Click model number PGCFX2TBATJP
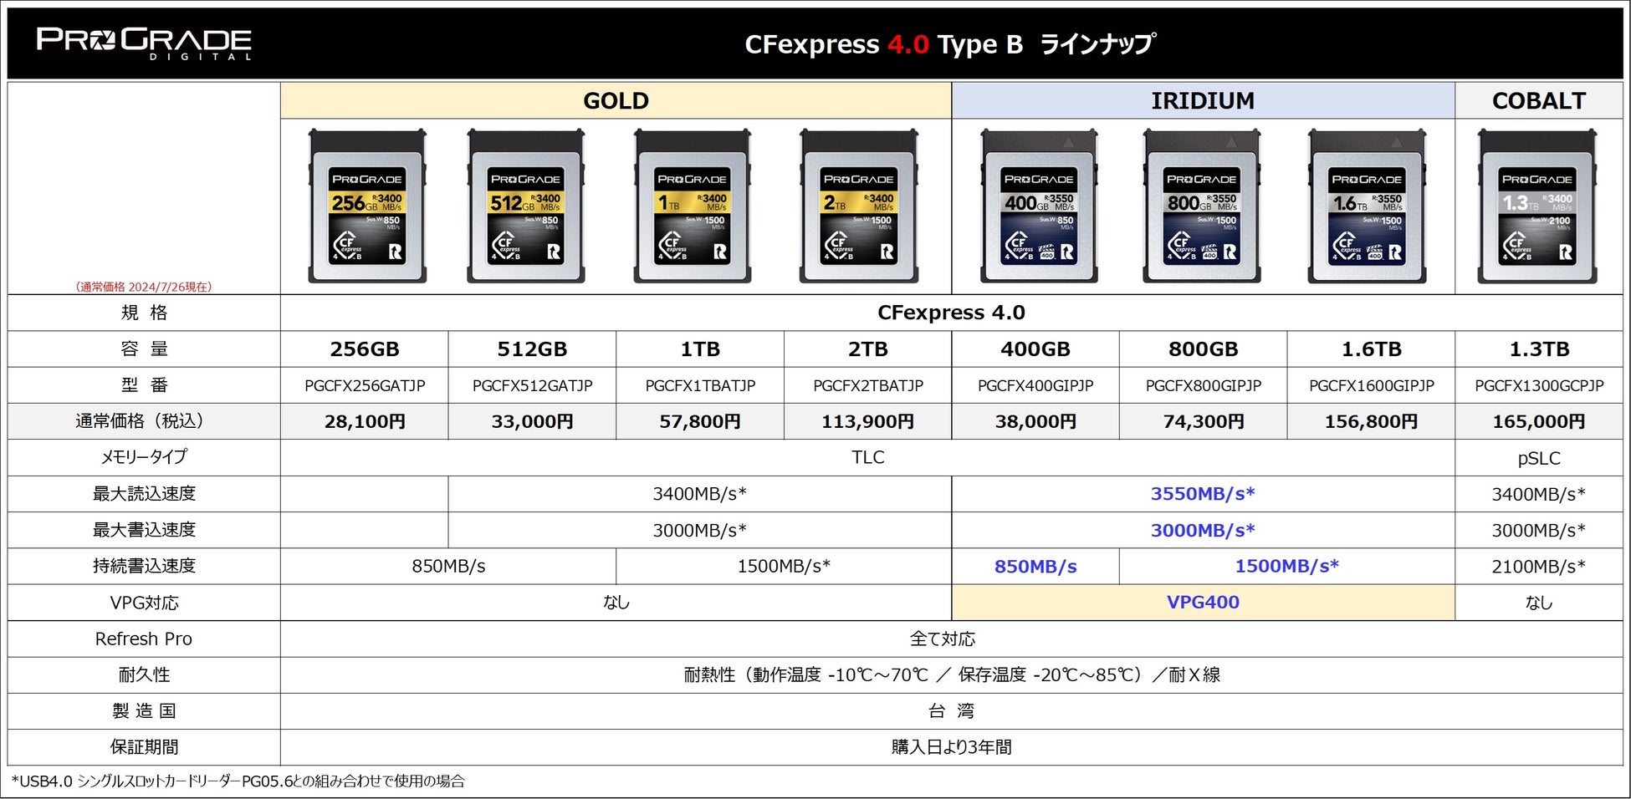Image resolution: width=1631 pixels, height=799 pixels. click(867, 385)
